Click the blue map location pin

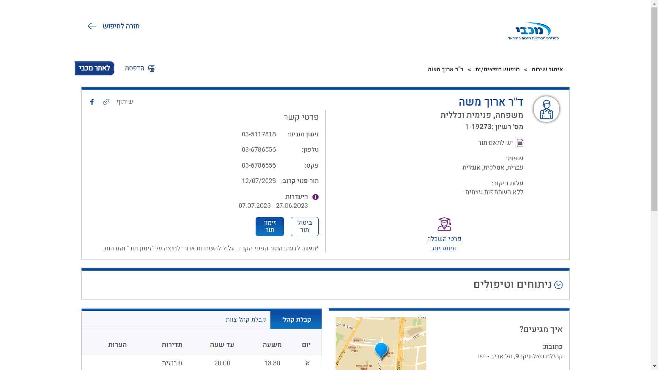[x=381, y=349]
